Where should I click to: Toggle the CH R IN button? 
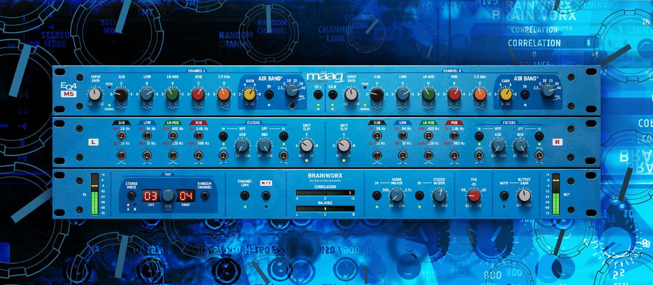[x=333, y=95]
